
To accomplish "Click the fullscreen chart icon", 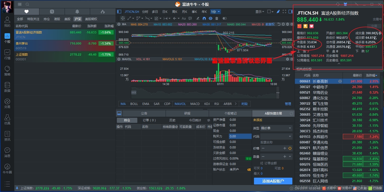I will pyautogui.click(x=285, y=12).
